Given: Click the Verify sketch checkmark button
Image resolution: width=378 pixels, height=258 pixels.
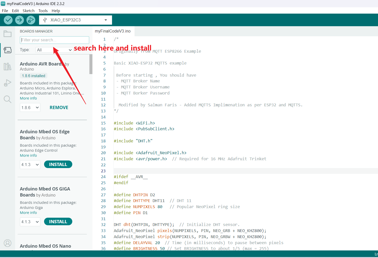Looking at the screenshot, I should tap(8, 20).
